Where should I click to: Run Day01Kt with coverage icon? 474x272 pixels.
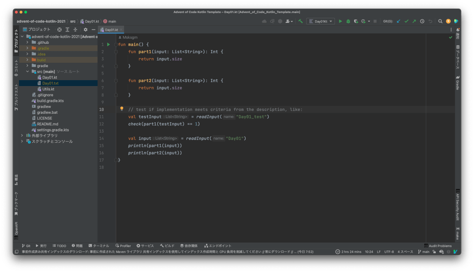point(356,21)
